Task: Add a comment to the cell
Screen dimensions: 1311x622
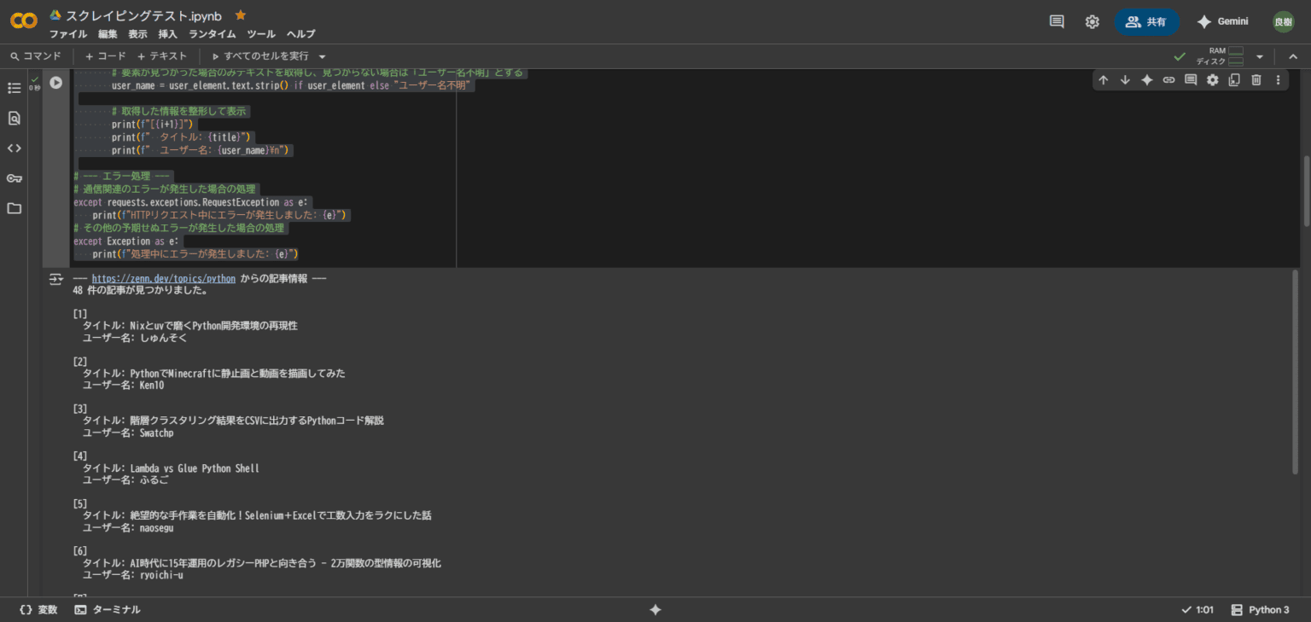Action: coord(1191,79)
